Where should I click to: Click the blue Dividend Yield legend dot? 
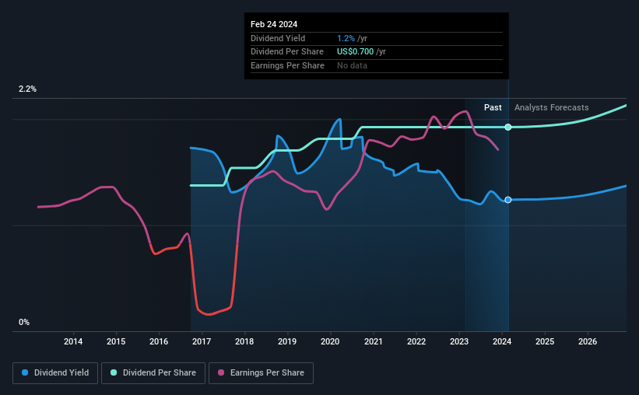(x=25, y=372)
